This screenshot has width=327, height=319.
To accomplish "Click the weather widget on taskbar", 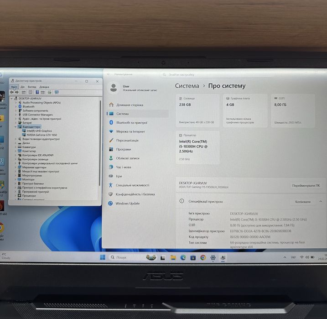I will pos(5,256).
